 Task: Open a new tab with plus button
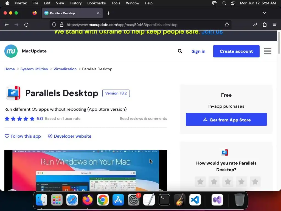(108, 13)
